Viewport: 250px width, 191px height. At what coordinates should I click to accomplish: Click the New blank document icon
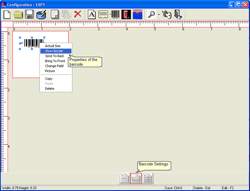(x=7, y=15)
